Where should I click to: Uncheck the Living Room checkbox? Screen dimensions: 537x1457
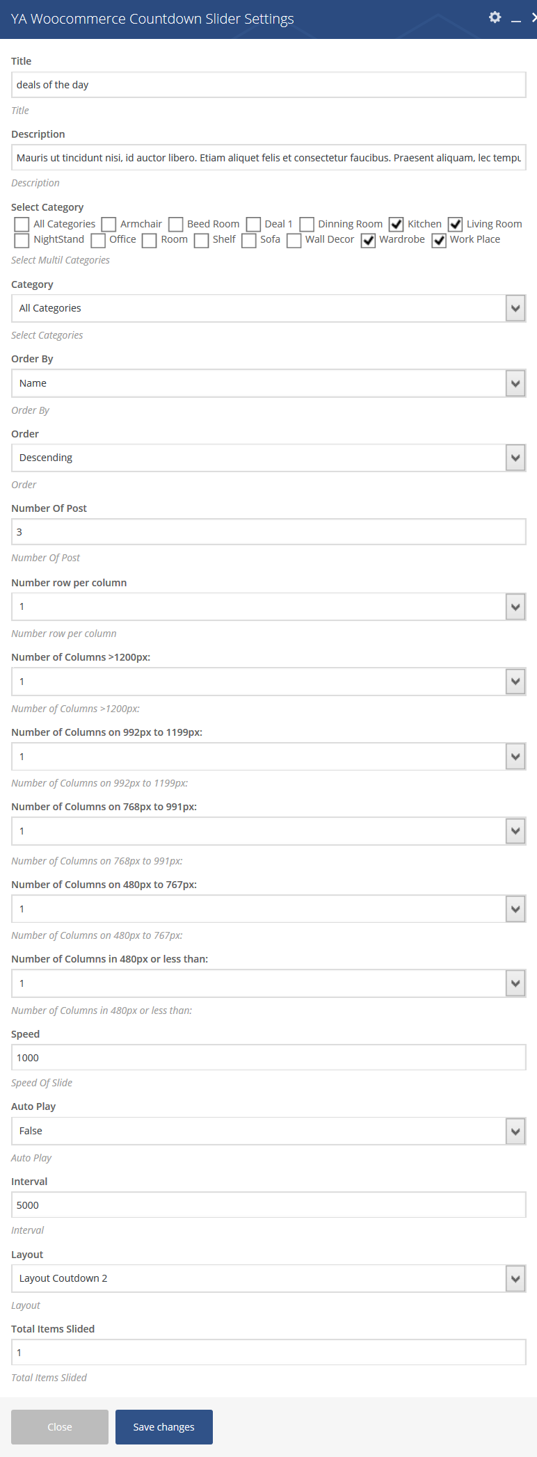455,224
